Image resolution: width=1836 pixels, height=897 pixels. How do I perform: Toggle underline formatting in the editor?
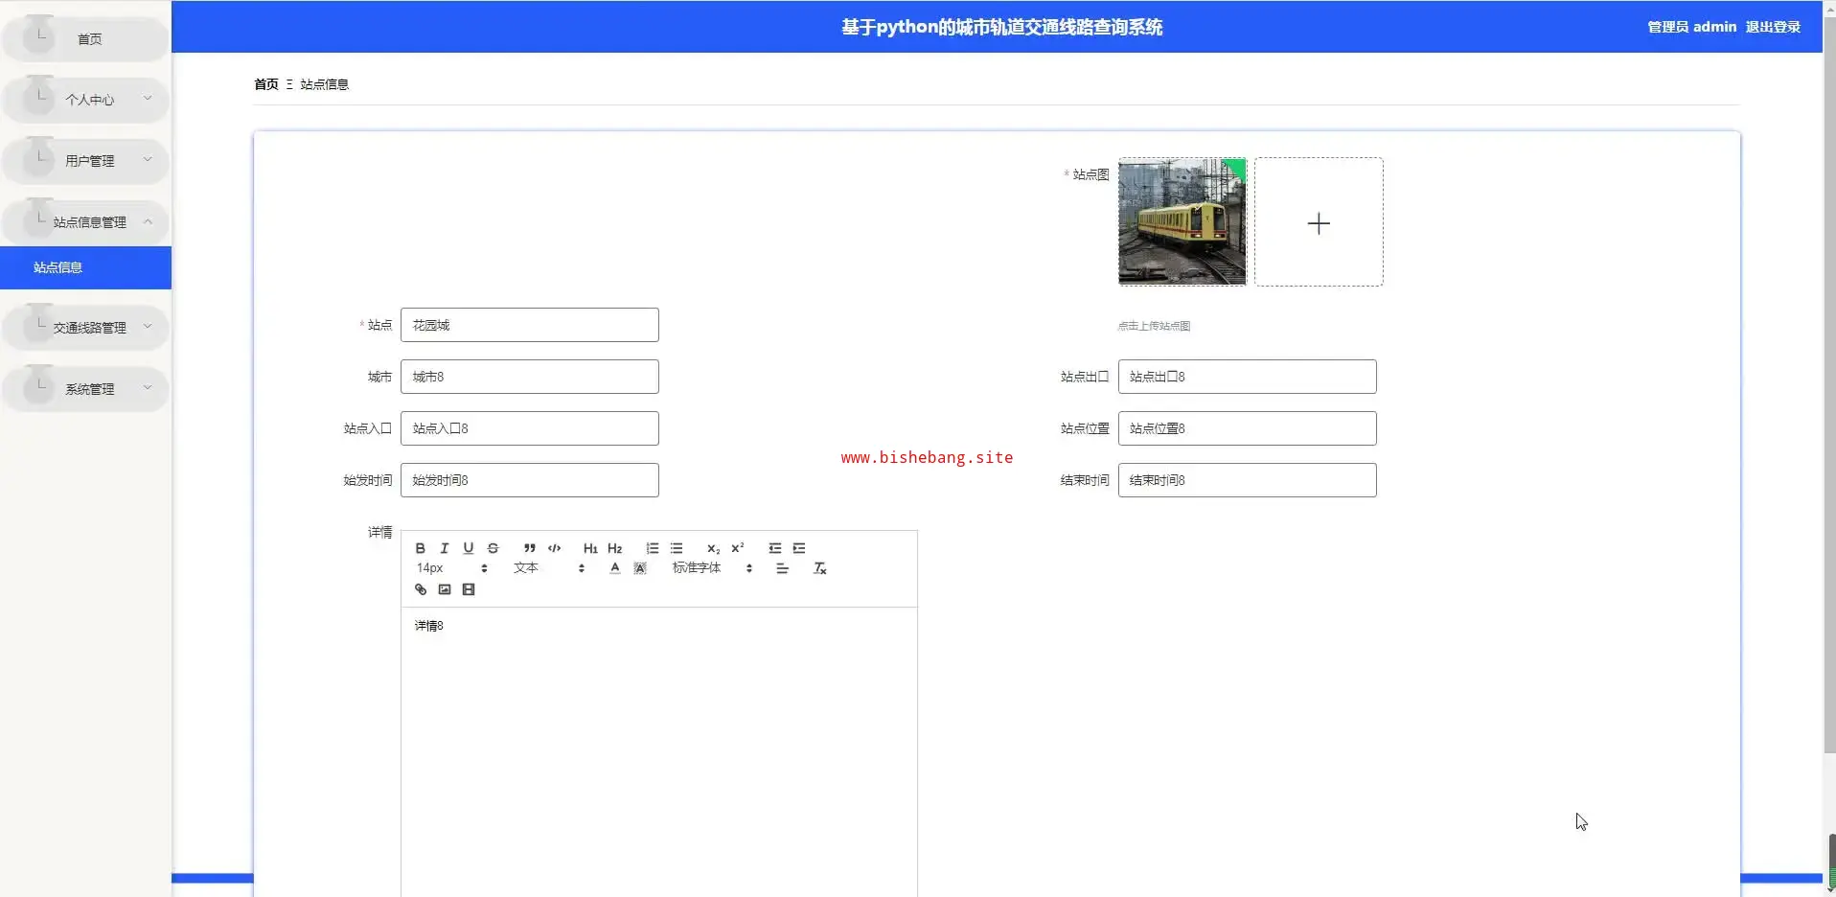point(468,548)
